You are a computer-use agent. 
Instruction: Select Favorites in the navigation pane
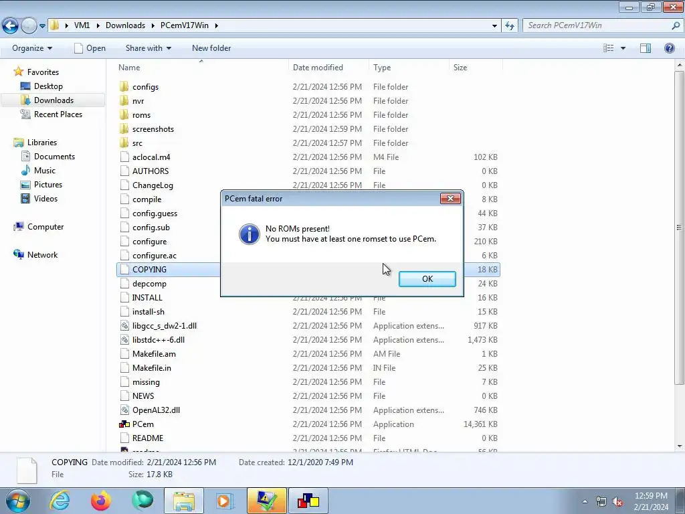coord(43,72)
